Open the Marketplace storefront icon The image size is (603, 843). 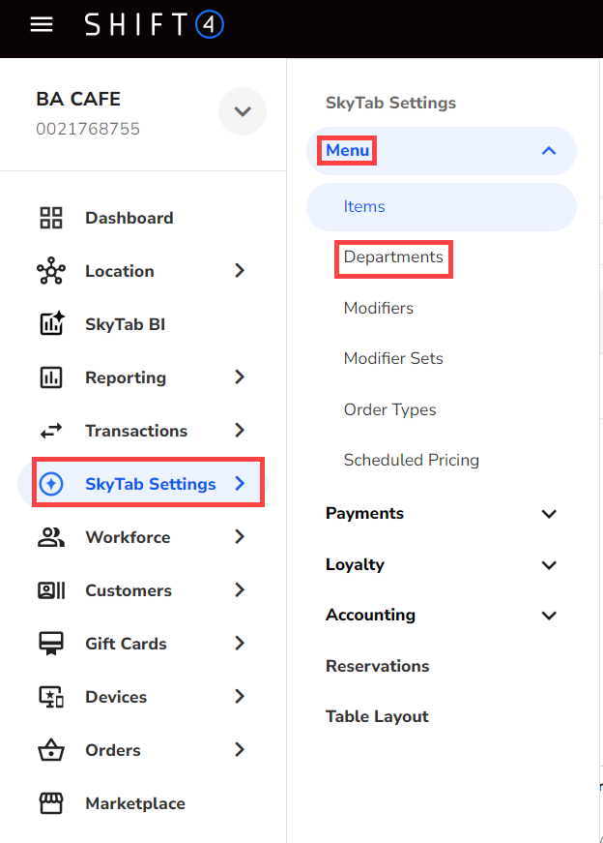click(50, 803)
